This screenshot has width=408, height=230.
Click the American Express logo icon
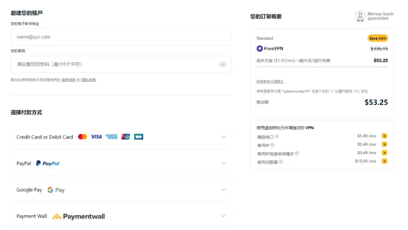point(112,137)
